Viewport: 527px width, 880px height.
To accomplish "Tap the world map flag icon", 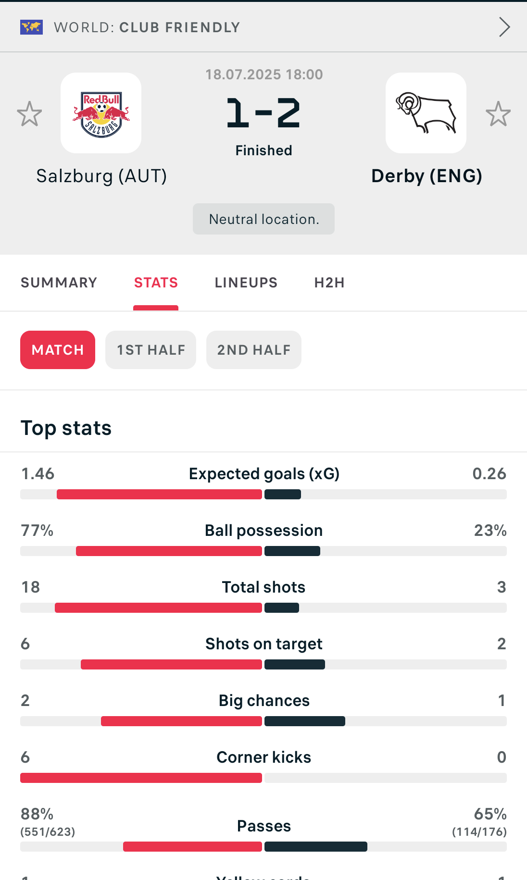I will (31, 27).
